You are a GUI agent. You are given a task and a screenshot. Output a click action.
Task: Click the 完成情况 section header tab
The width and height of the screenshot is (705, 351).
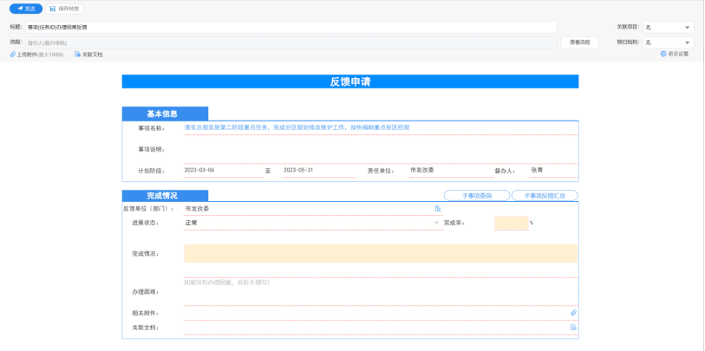coord(165,196)
